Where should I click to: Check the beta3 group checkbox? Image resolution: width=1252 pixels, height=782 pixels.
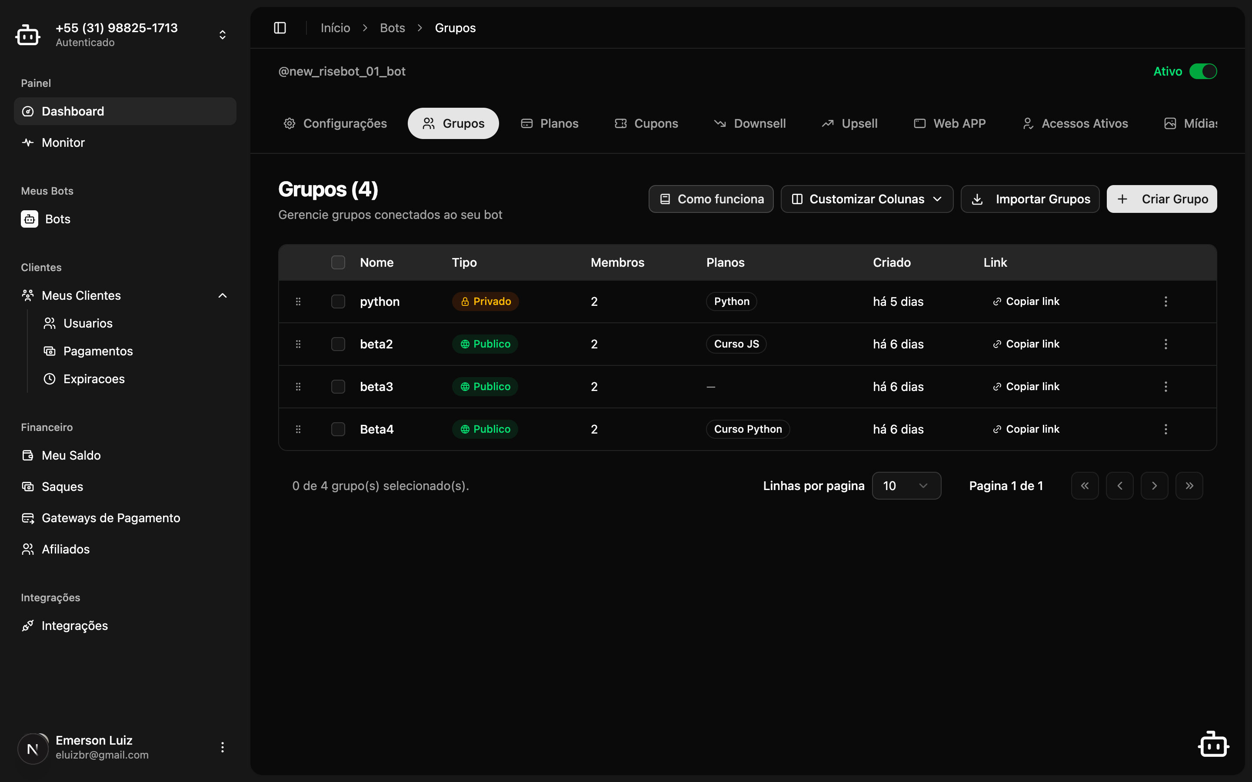(x=338, y=387)
